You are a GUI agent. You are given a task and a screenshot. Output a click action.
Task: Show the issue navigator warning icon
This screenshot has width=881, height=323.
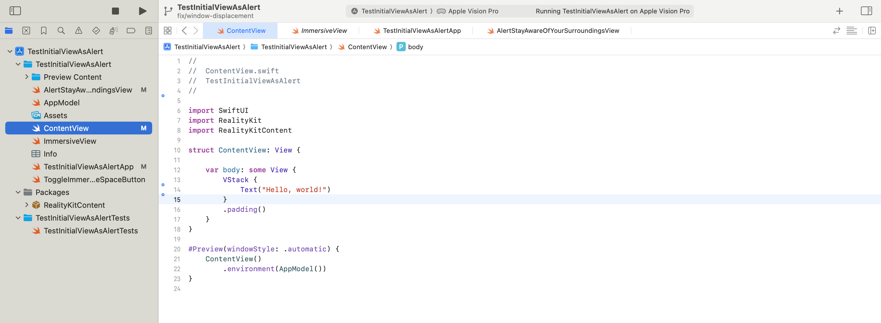click(x=79, y=31)
